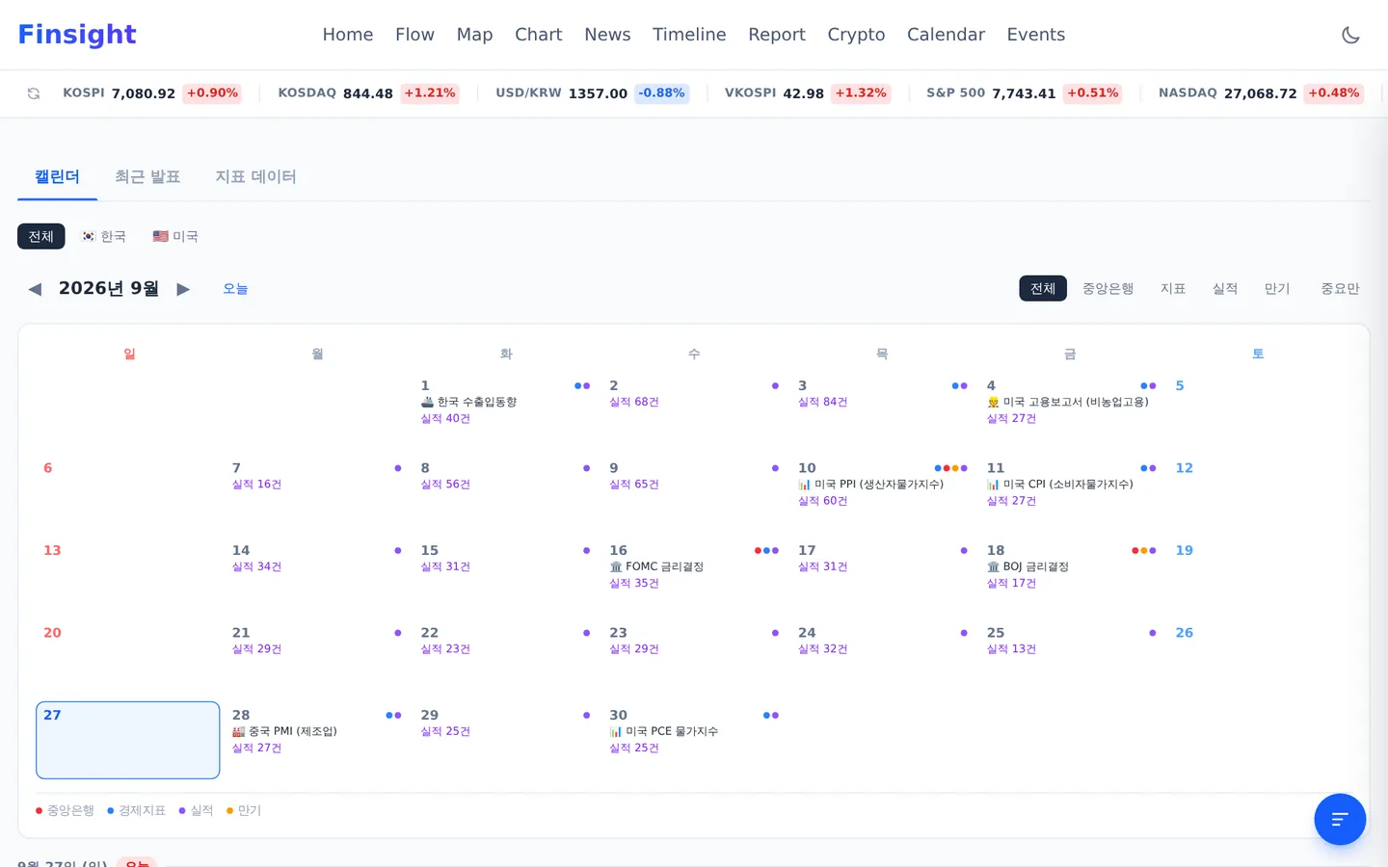Navigate to the Map page
Viewport: 1388px width, 867px height.
pos(474,35)
